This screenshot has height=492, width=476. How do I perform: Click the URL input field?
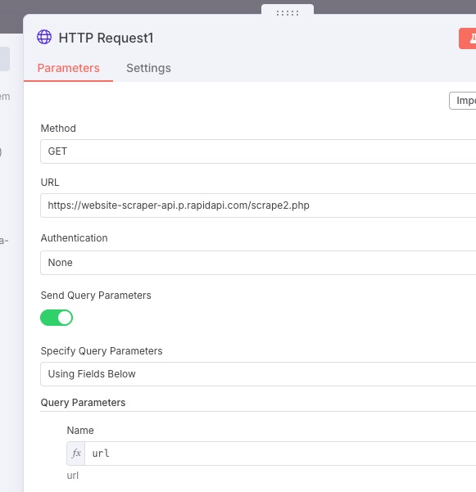(x=258, y=205)
